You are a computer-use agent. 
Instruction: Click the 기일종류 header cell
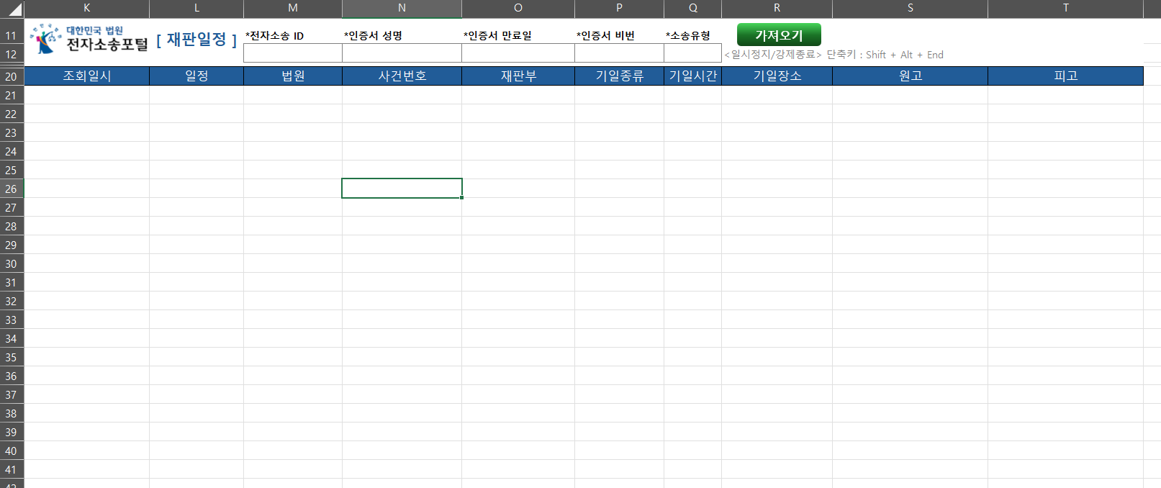pos(619,76)
